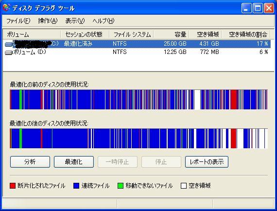This screenshot has width=277, height=211.
Task: Click NTFS in the C: drive row
Action: [120, 44]
